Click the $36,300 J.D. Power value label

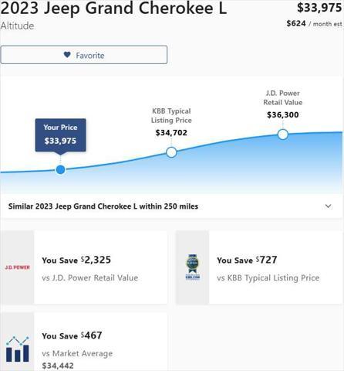click(x=283, y=114)
